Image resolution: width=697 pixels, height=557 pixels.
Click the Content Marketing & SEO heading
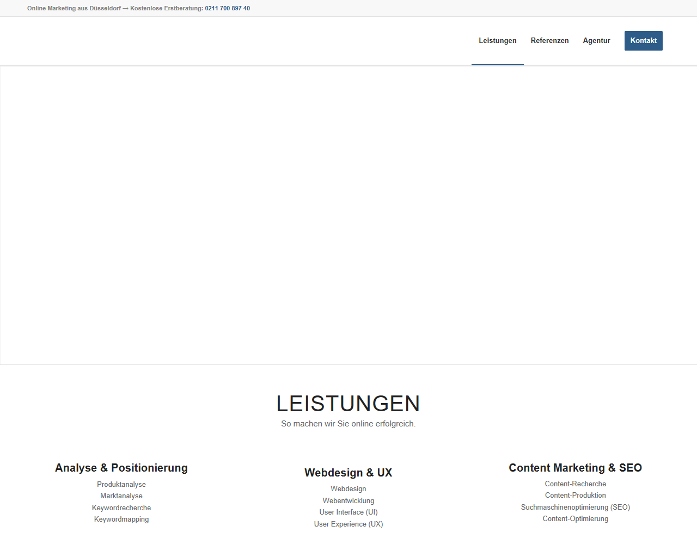click(575, 468)
